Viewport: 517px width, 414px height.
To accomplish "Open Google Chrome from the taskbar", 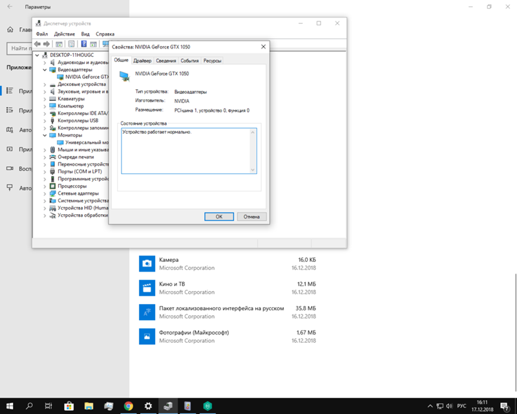I will (x=128, y=406).
